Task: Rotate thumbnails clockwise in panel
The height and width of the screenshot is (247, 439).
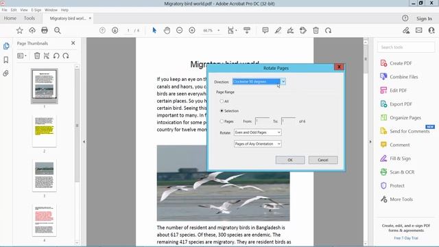Action: pyautogui.click(x=66, y=56)
